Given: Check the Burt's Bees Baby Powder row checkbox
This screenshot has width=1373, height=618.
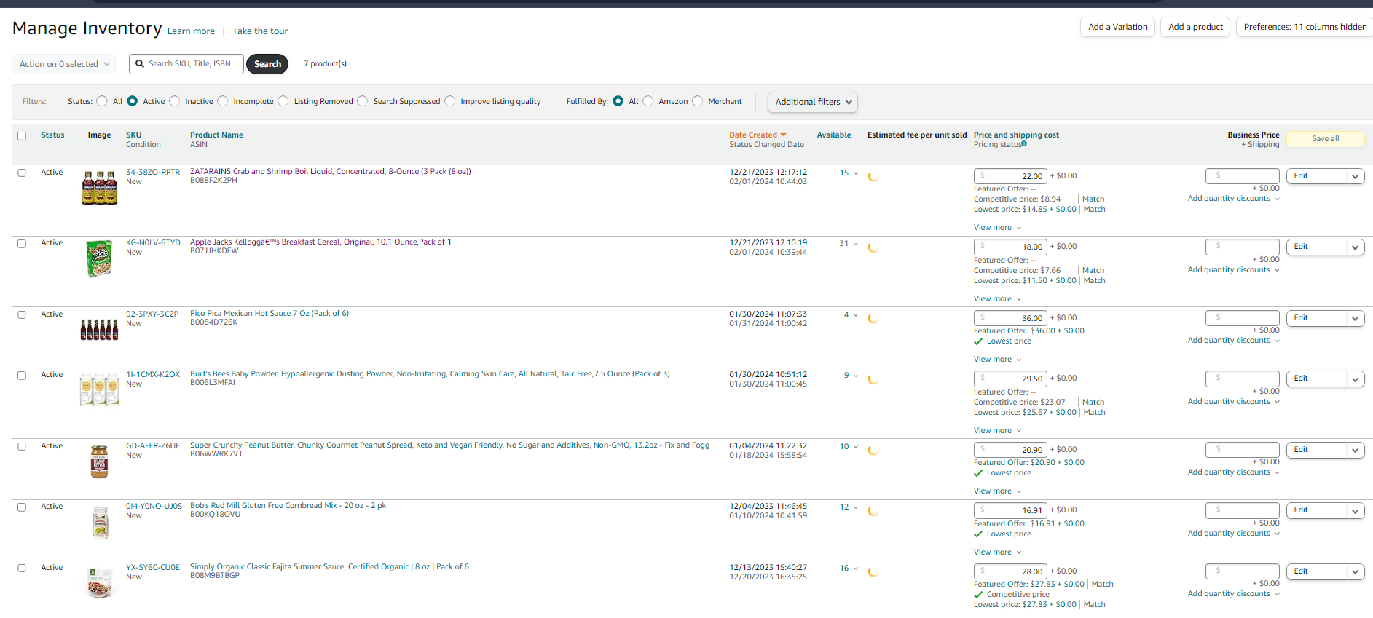Looking at the screenshot, I should (22, 376).
